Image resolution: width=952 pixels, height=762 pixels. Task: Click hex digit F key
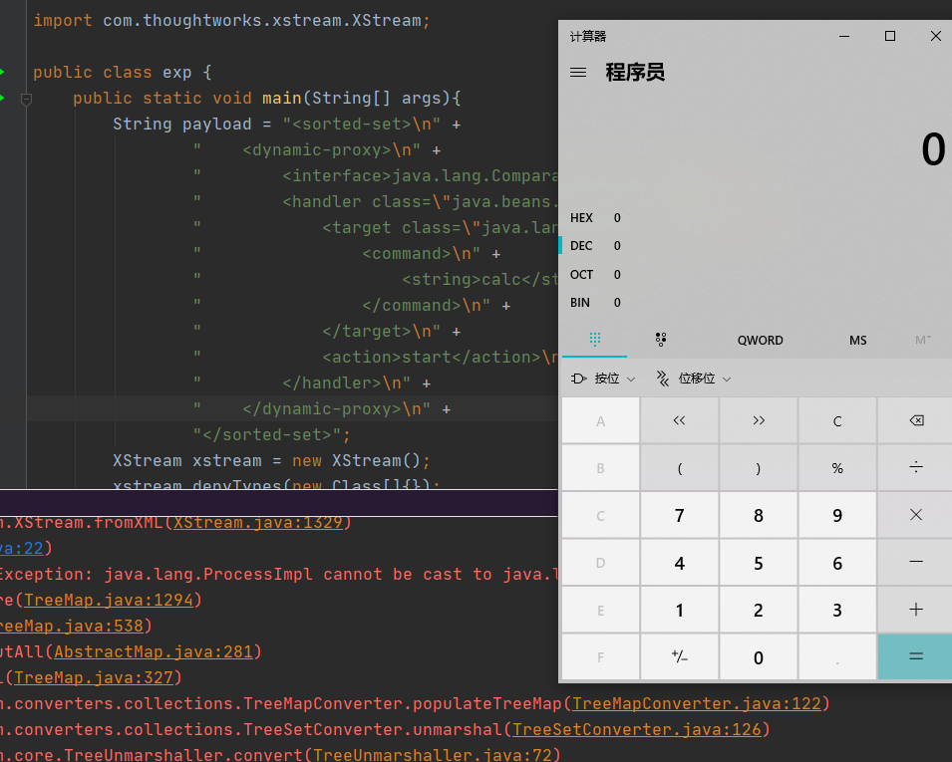tap(600, 657)
